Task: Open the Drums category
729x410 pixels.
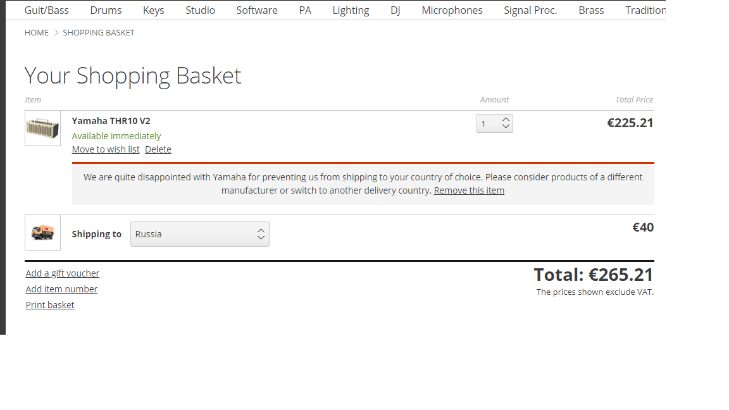Action: coord(106,10)
